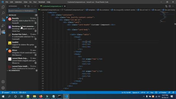Click feedback icon in status bar
The height and width of the screenshot is (99, 176).
(x=169, y=92)
